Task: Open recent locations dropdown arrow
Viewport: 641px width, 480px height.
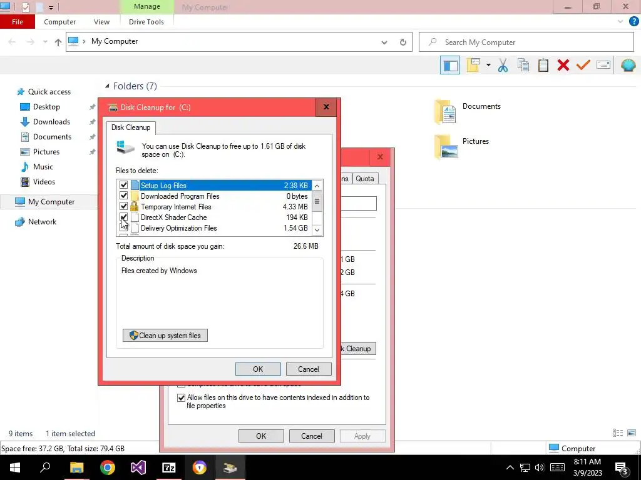Action: (45, 42)
